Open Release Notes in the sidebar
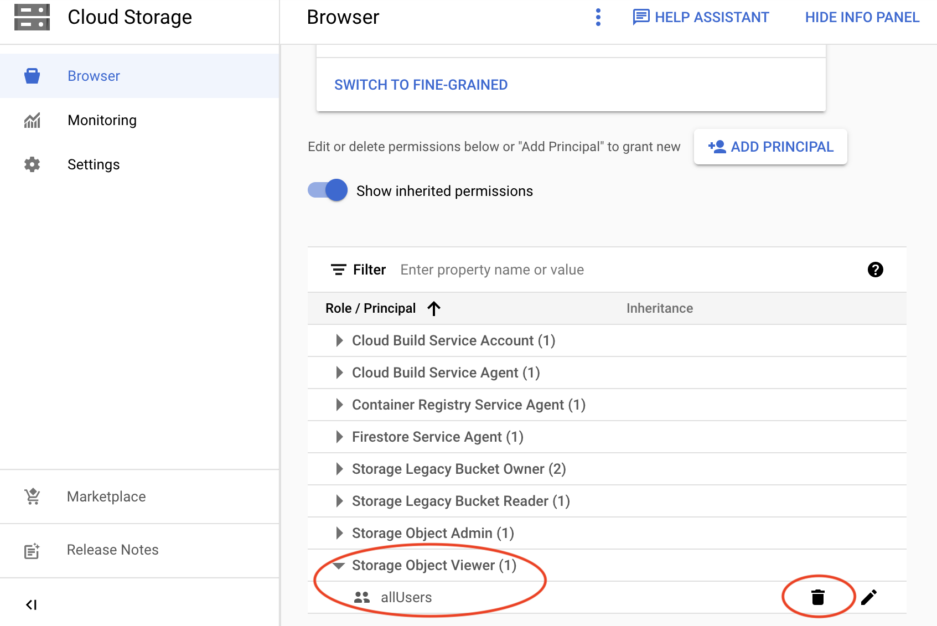Screen dimensions: 937x626 (x=139, y=550)
